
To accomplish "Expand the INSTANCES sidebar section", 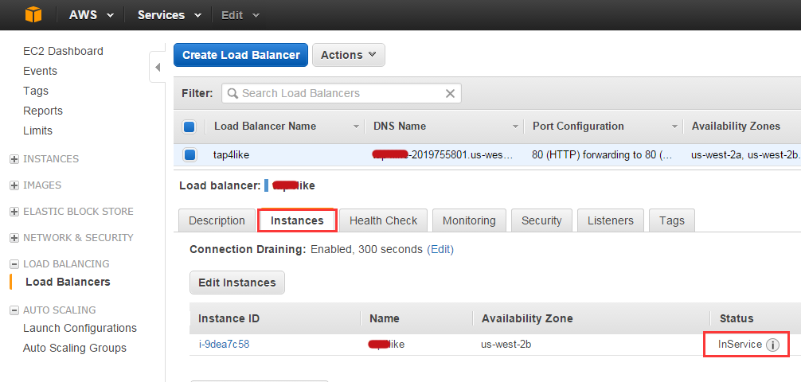I will tap(14, 159).
